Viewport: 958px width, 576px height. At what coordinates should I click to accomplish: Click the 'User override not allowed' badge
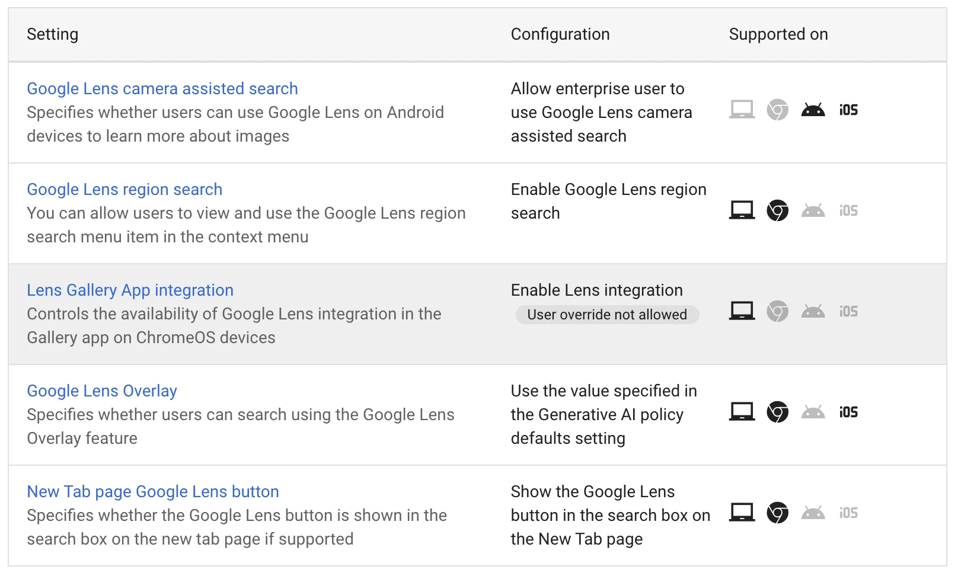(607, 315)
